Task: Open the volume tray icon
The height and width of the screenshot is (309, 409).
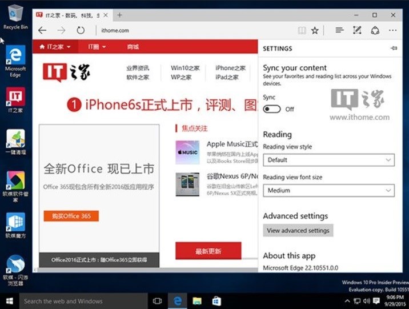Action: (x=367, y=301)
